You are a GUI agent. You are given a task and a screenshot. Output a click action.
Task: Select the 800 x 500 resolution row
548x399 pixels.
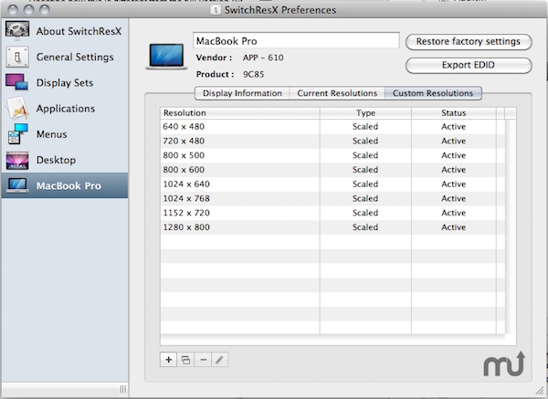[x=332, y=155]
